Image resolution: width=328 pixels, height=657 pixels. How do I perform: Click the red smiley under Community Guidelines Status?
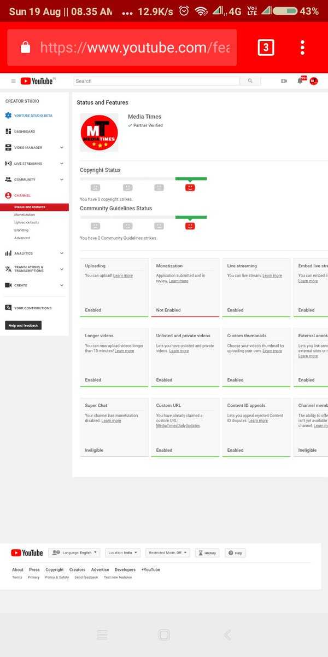point(190,226)
